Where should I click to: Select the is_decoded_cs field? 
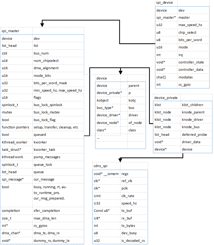[x=133, y=241]
